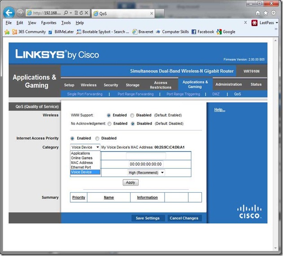Screen dimensions: 283x256
Task: Open BillMeLater bookmark
Action: pos(61,32)
